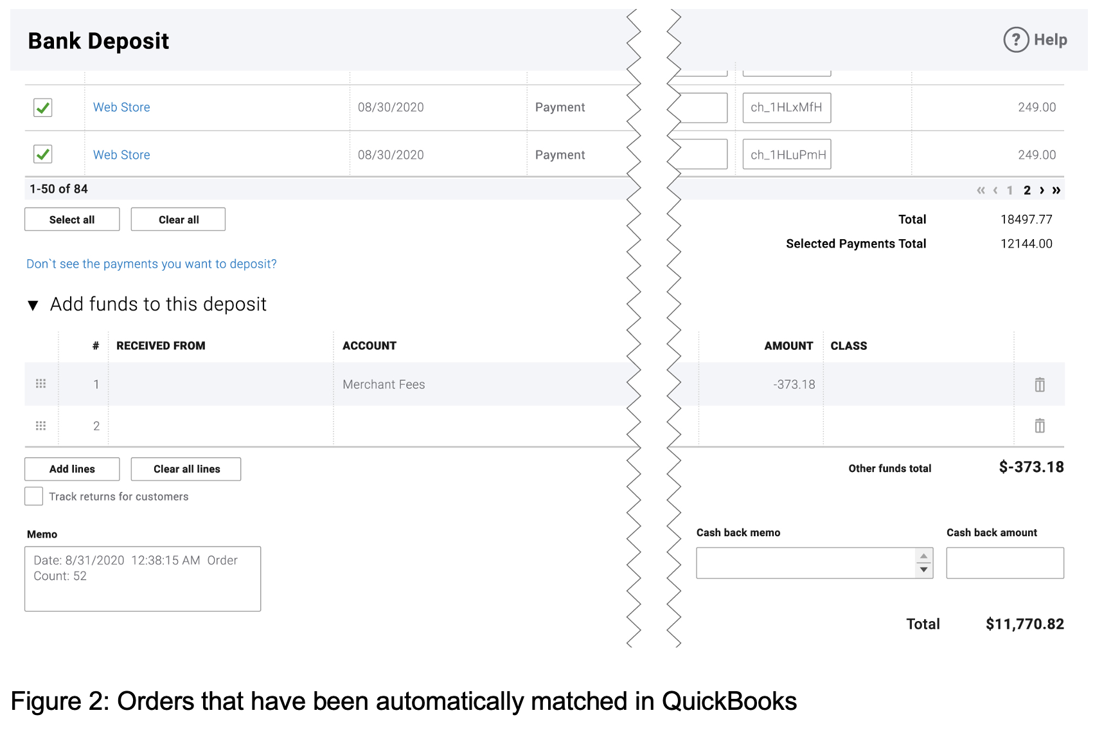The image size is (1113, 733).
Task: Click the cash back memo down arrow
Action: point(923,570)
